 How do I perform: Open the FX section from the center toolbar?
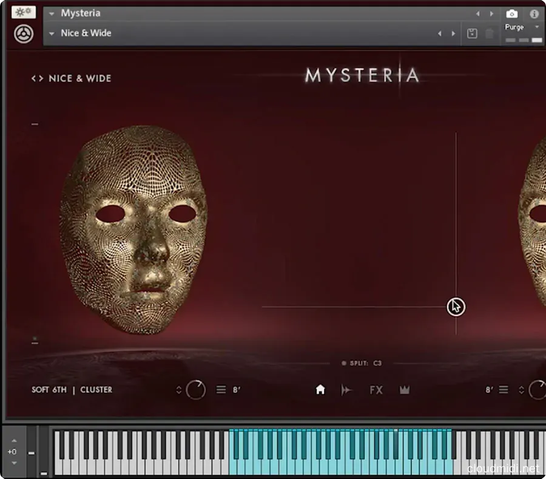(376, 390)
